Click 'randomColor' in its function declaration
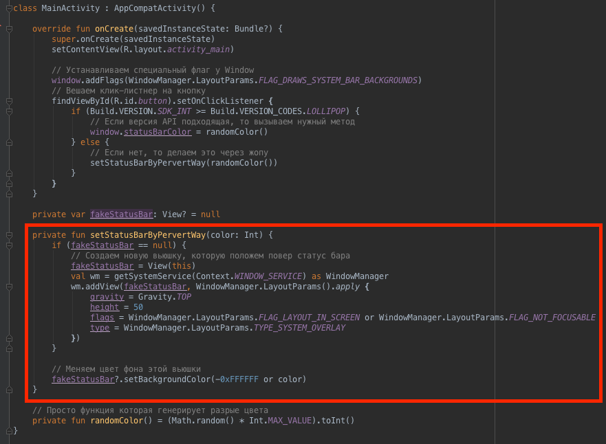This screenshot has height=444, width=606. (117, 421)
